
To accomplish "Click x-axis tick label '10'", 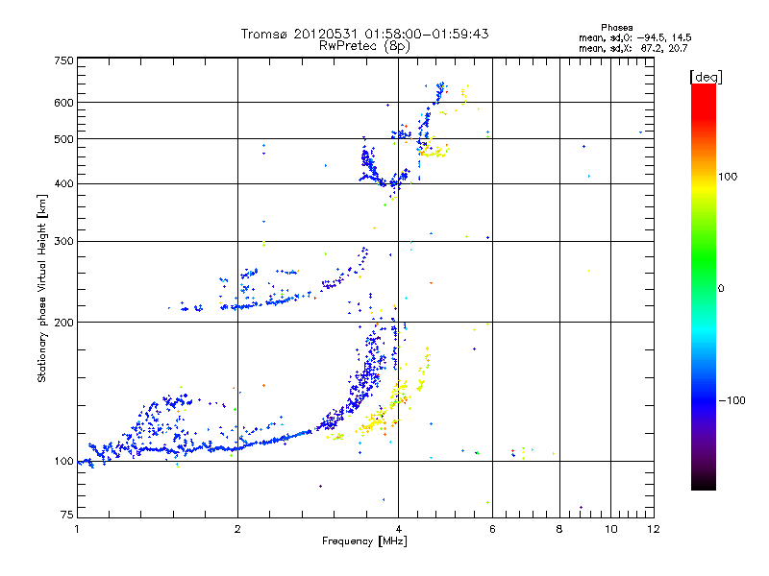I will tap(611, 529).
